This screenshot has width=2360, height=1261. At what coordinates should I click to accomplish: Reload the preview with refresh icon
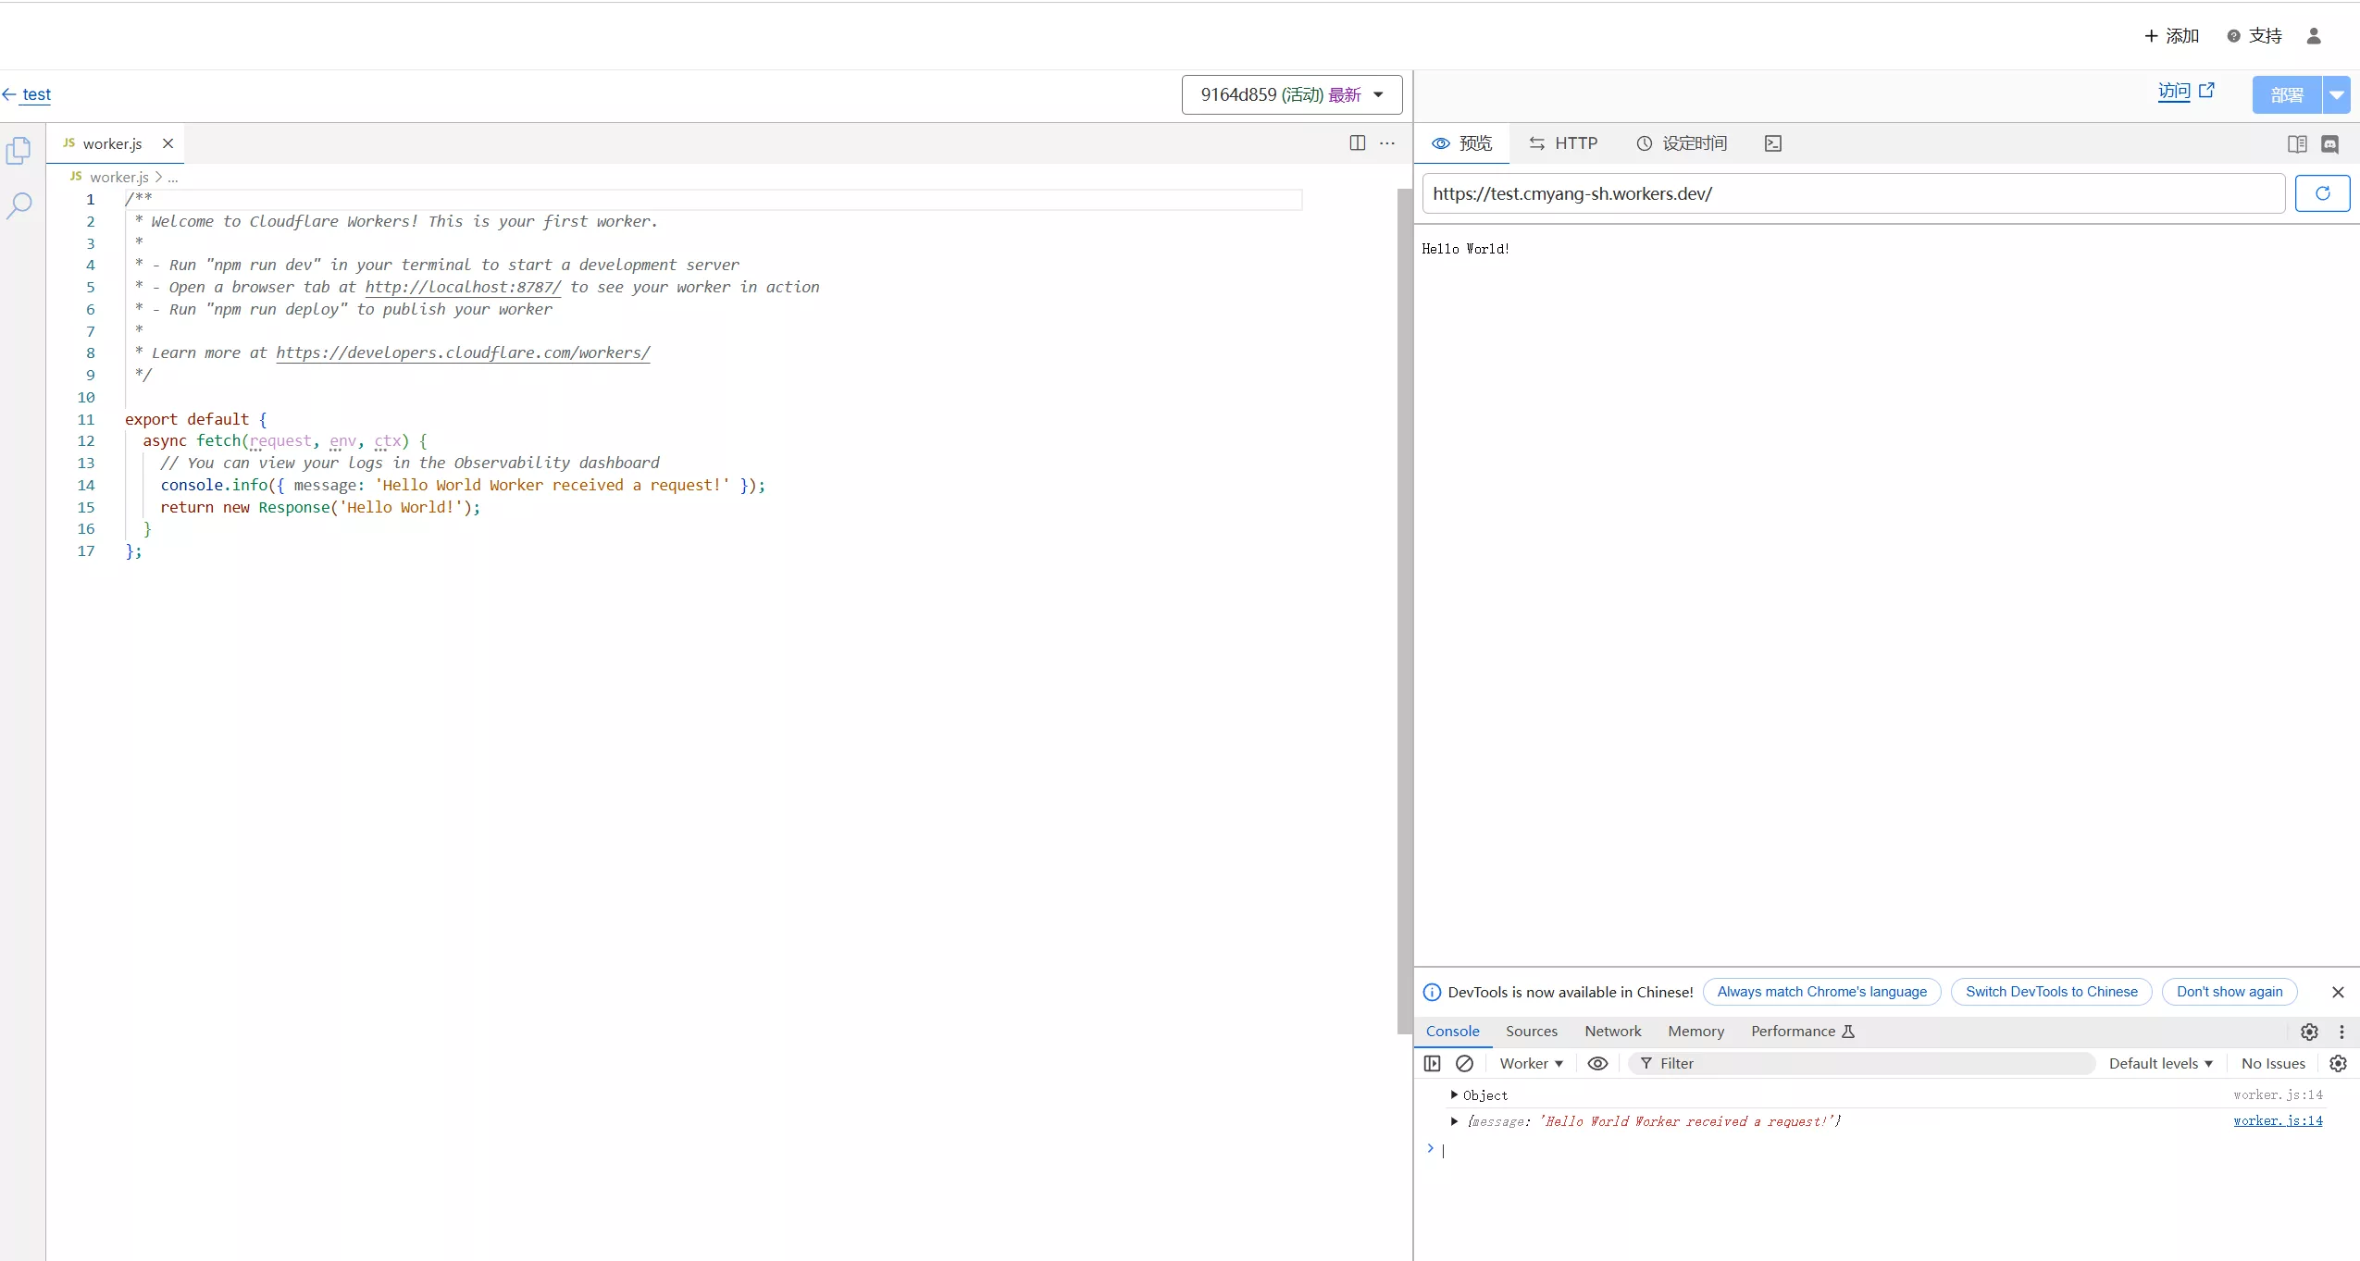(2321, 193)
